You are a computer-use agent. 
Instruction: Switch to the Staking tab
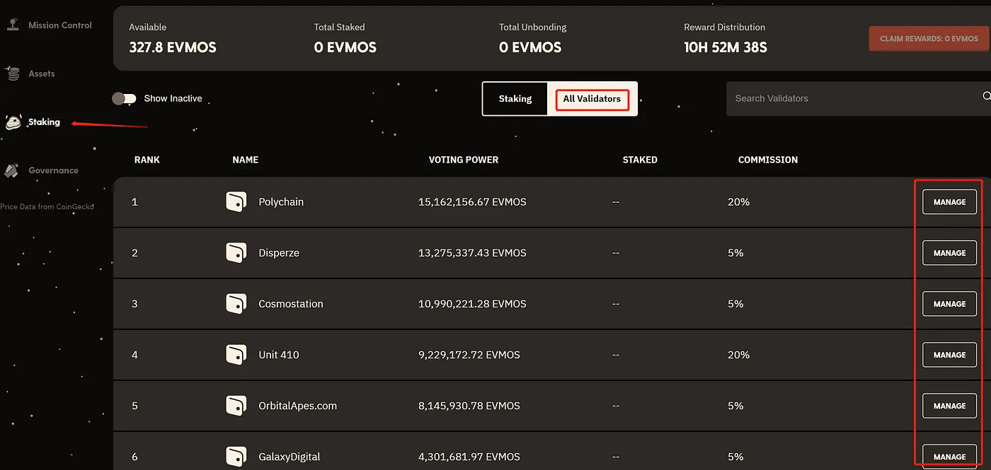515,99
